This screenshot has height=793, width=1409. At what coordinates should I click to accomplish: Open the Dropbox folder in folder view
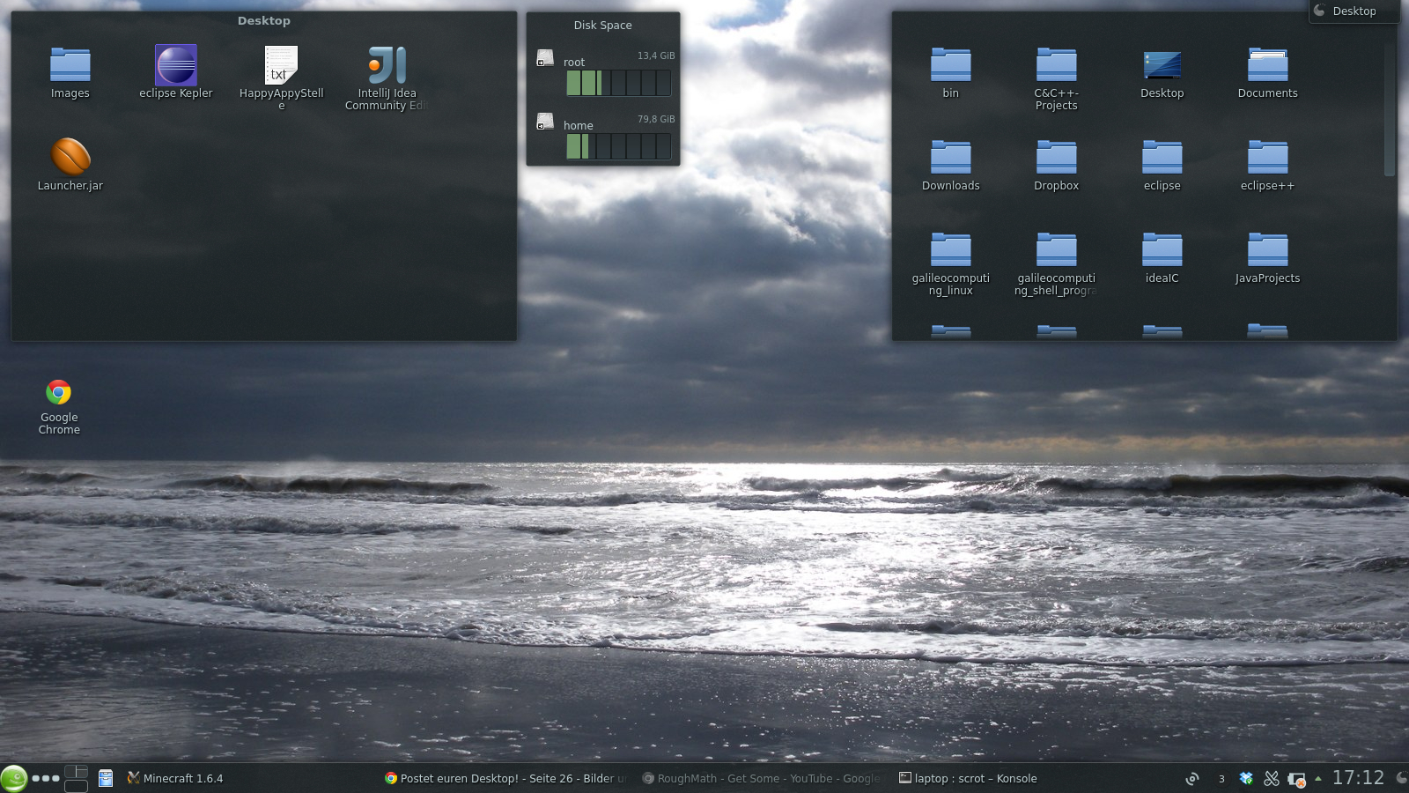(1056, 159)
